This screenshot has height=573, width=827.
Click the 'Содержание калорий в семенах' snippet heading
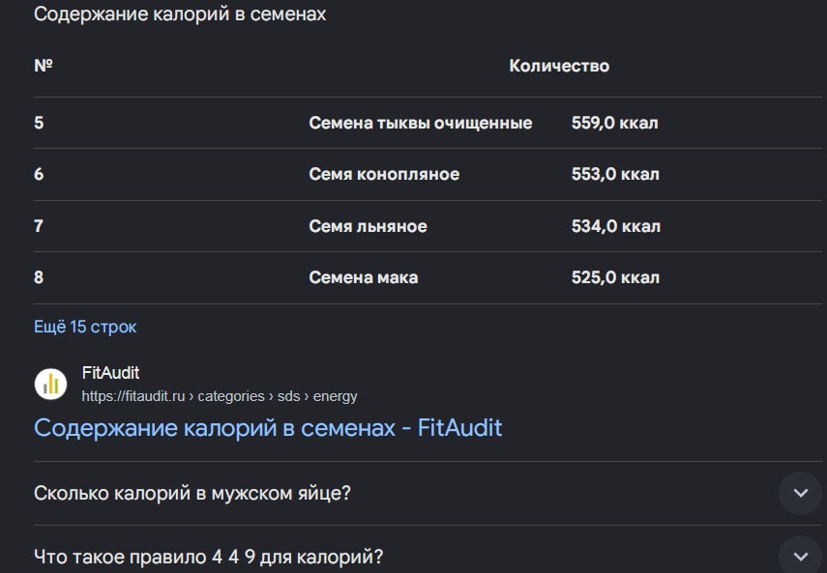click(180, 14)
